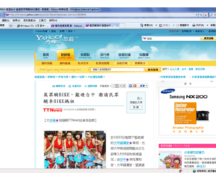
Task: Click the email-to-friend envelope icon above article
Action: click(x=54, y=86)
